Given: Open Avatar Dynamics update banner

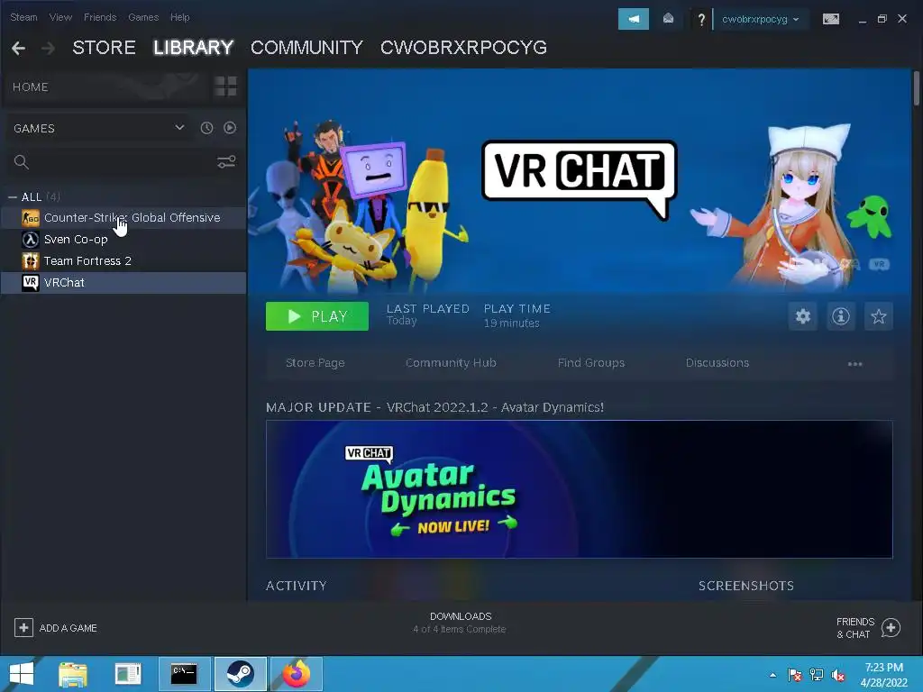Looking at the screenshot, I should 580,489.
